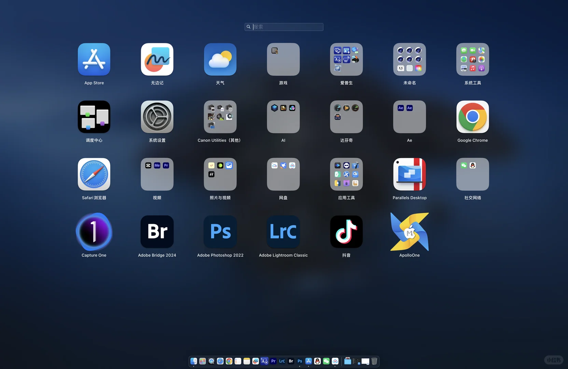Open the 爱普生 folder
This screenshot has height=369, width=568.
click(x=346, y=59)
